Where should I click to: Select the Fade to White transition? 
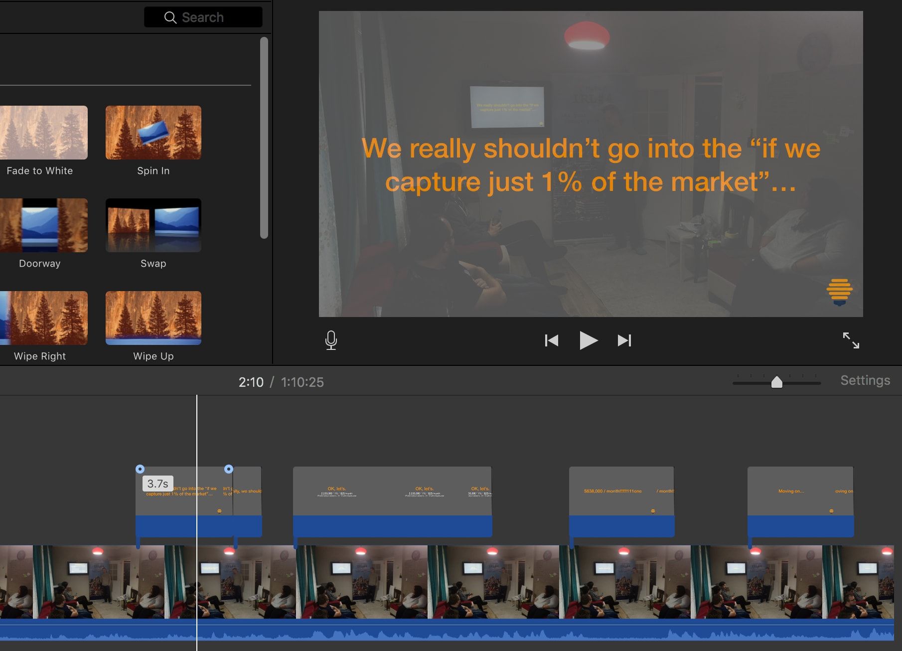coord(44,133)
